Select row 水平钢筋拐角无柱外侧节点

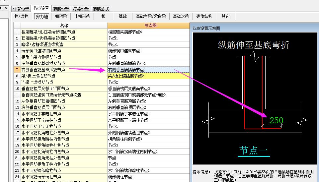64,158
